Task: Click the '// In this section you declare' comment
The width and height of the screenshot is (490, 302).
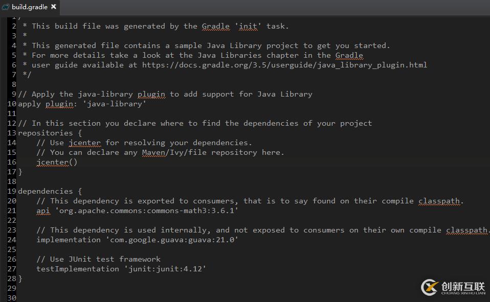Action: point(195,123)
